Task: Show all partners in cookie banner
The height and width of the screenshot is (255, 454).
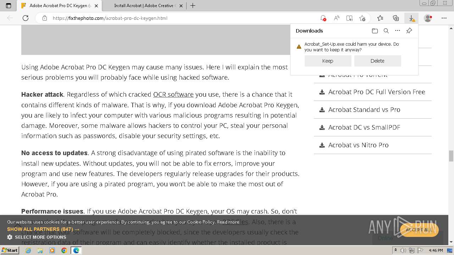Action: point(43,229)
